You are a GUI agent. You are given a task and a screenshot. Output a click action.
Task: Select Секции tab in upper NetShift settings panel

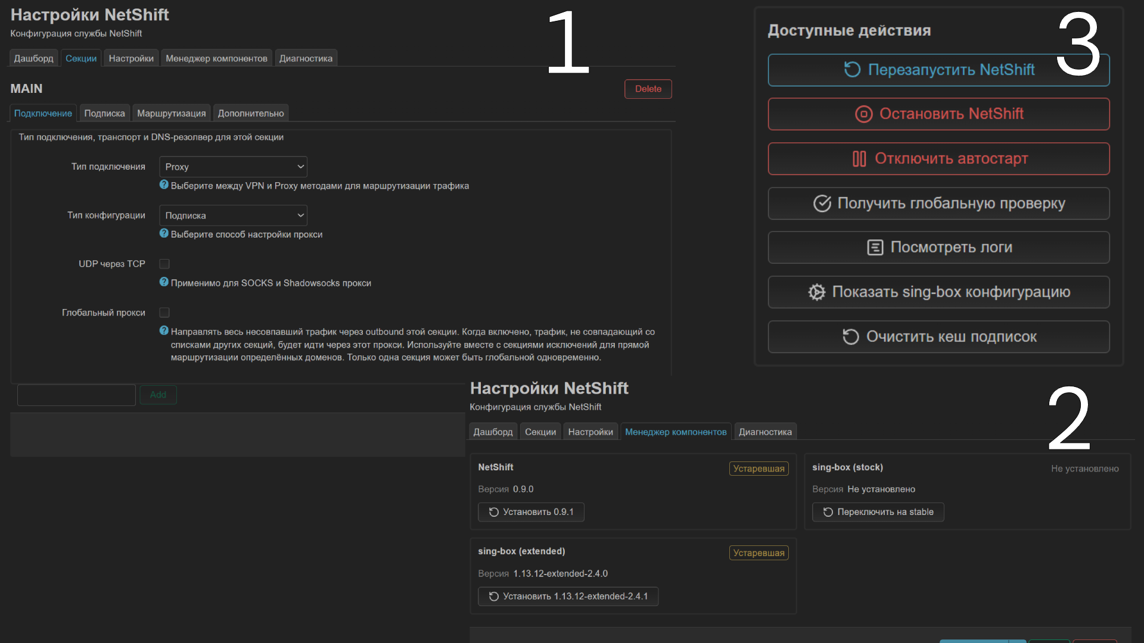coord(81,58)
